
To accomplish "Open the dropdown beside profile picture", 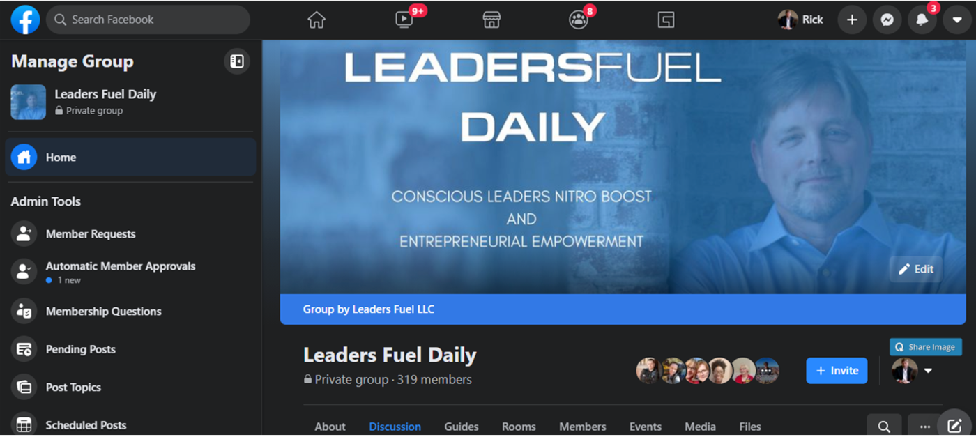I will pyautogui.click(x=928, y=371).
